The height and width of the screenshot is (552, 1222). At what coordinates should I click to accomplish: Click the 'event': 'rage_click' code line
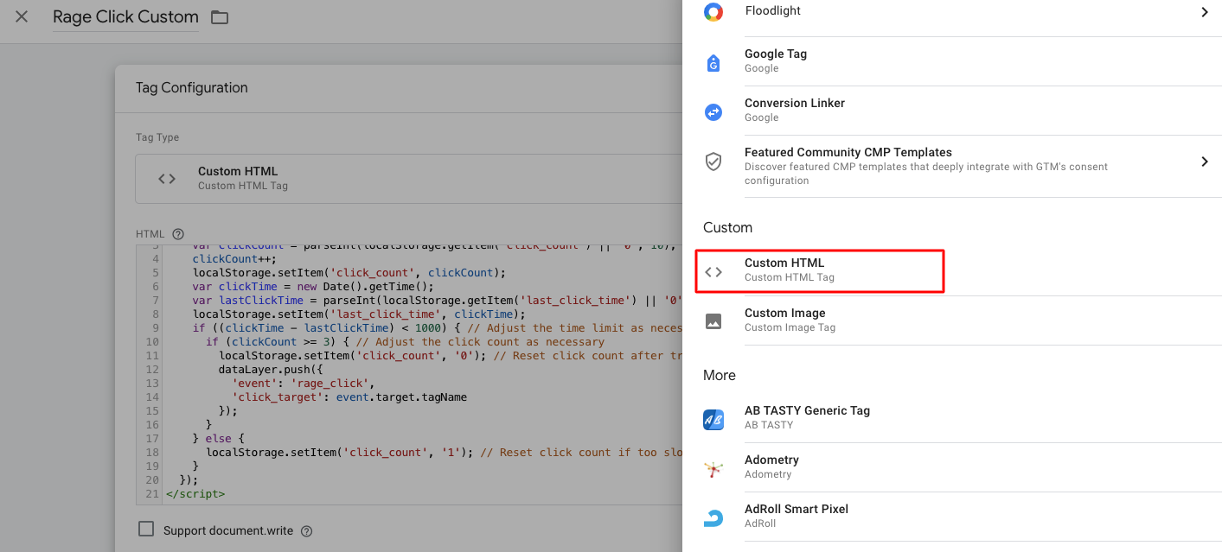[x=303, y=383]
